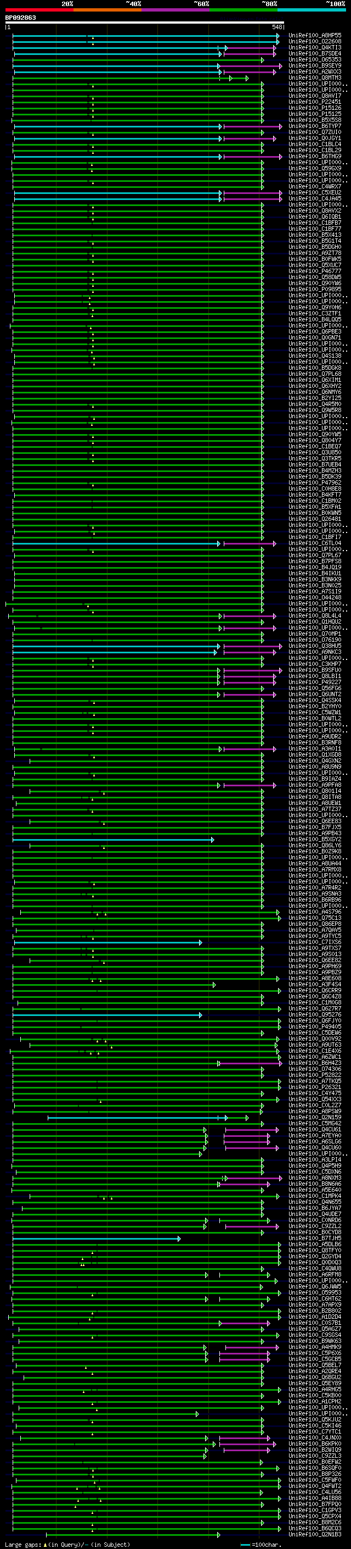Viewport: 351px width, 1549px height.
Task: Select the UniRef100_C3KHP7 label
Action: click(x=315, y=664)
